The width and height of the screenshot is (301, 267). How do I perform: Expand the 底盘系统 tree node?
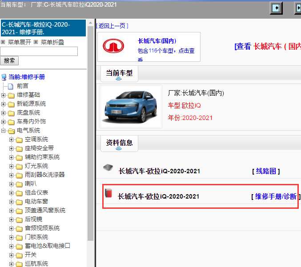[3, 113]
